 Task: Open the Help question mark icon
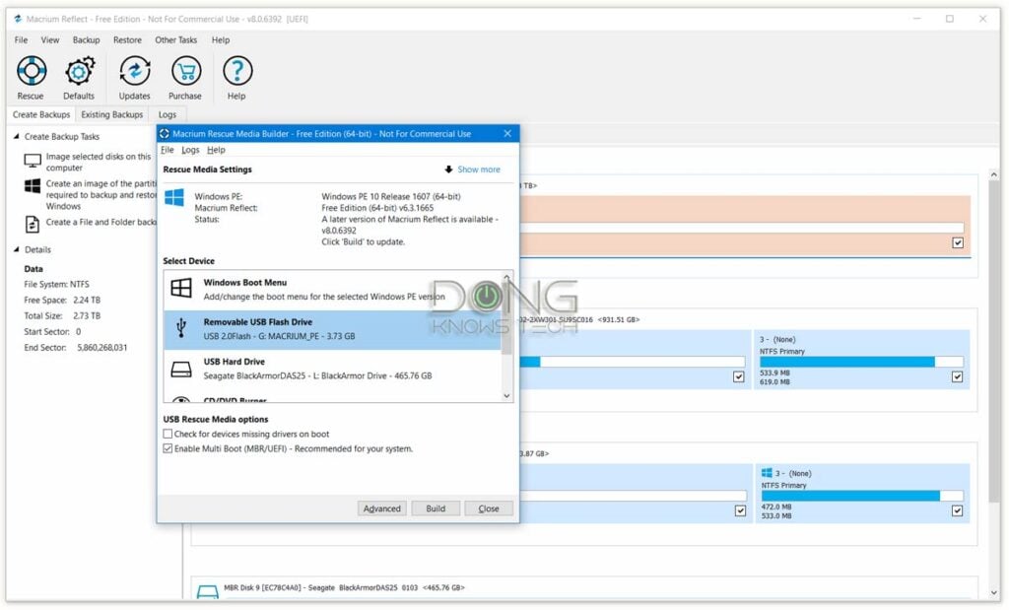pos(236,77)
